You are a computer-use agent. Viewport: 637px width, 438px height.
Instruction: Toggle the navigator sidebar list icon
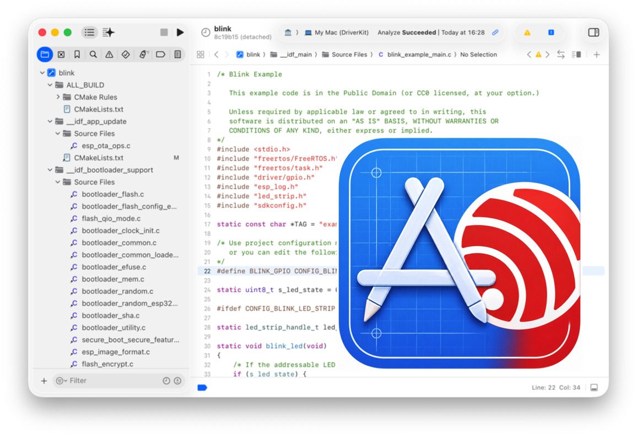click(89, 33)
